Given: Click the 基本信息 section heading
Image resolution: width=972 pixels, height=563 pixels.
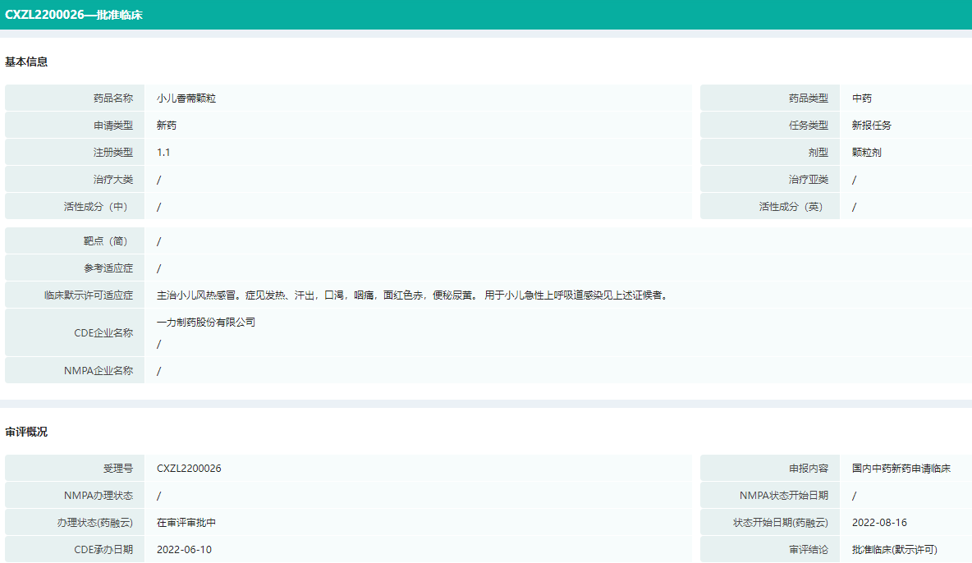Looking at the screenshot, I should point(26,62).
